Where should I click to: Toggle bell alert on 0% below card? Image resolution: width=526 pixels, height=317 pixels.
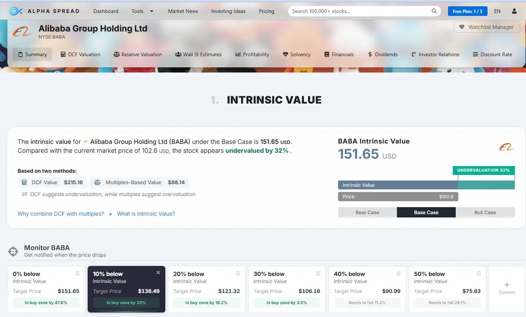click(78, 274)
